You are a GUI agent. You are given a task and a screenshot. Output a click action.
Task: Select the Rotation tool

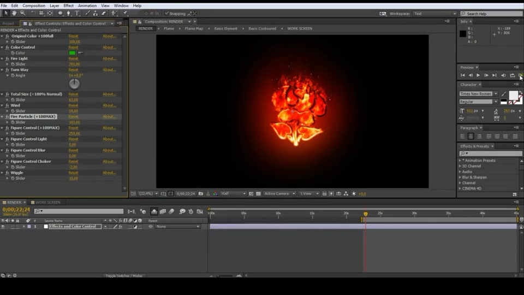pos(33,13)
